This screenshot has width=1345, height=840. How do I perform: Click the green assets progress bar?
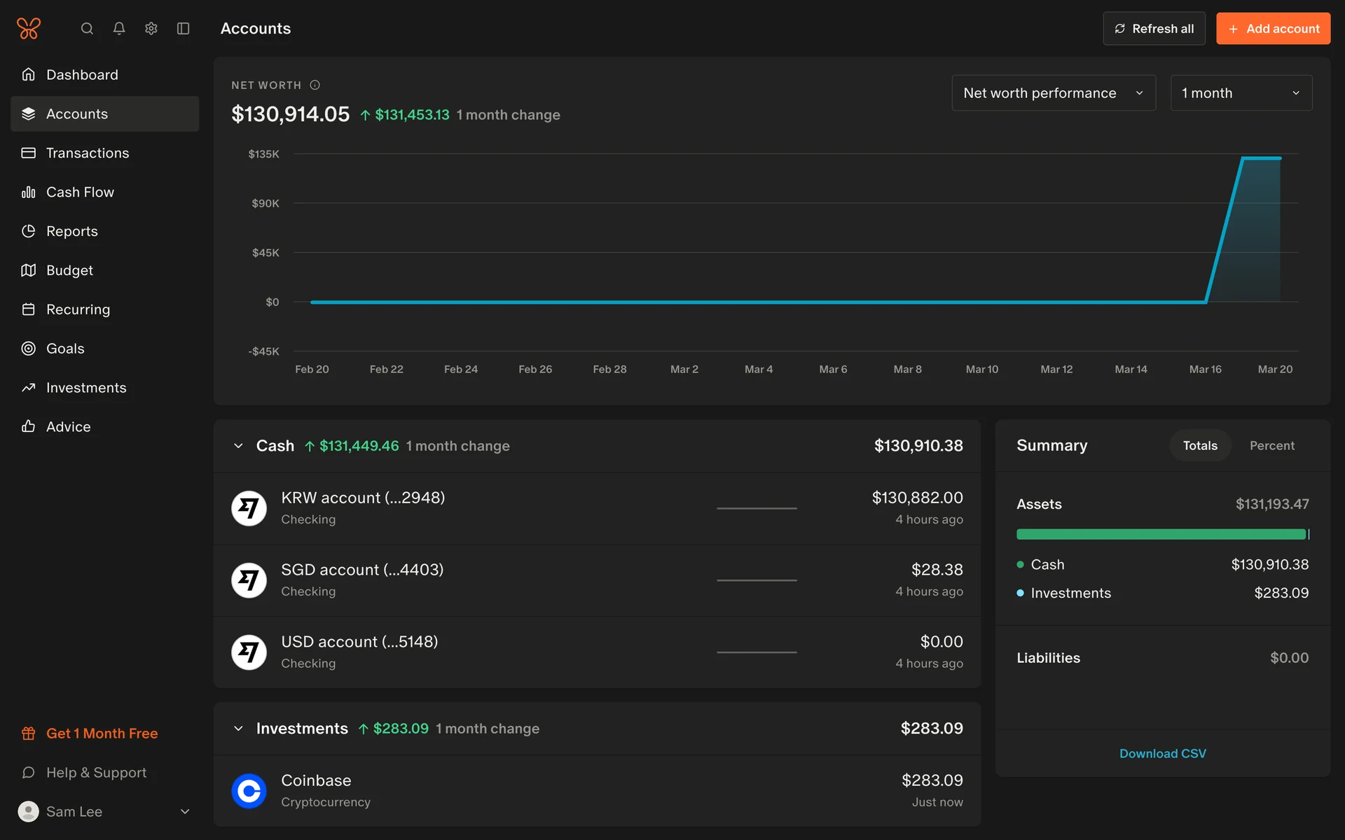point(1161,535)
